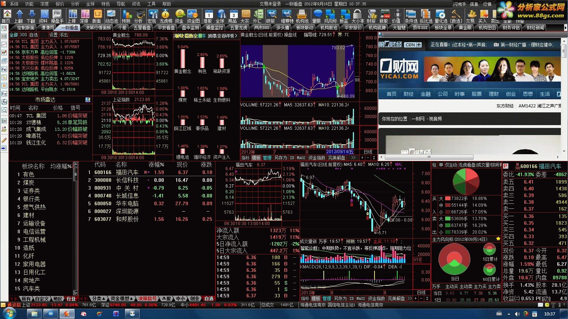Click the 行情 button at top right
The height and width of the screenshot is (319, 568).
[x=487, y=4]
